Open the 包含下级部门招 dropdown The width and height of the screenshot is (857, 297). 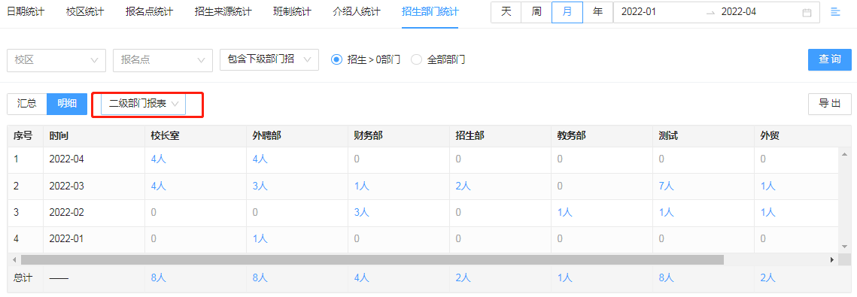click(269, 59)
